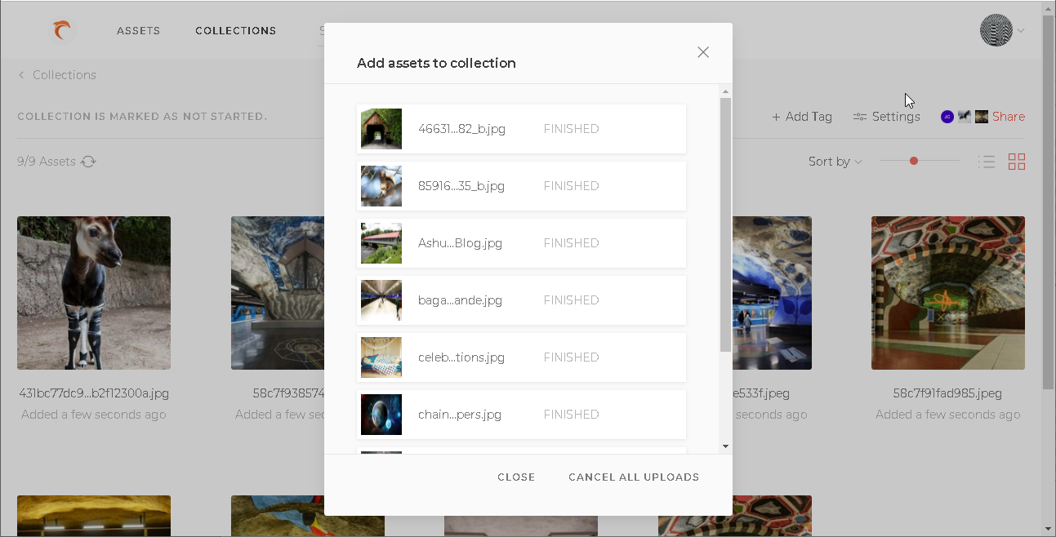Screen dimensions: 1056x537
Task: Select the Ashu...Blog.jpg thumbnail
Action: point(381,243)
